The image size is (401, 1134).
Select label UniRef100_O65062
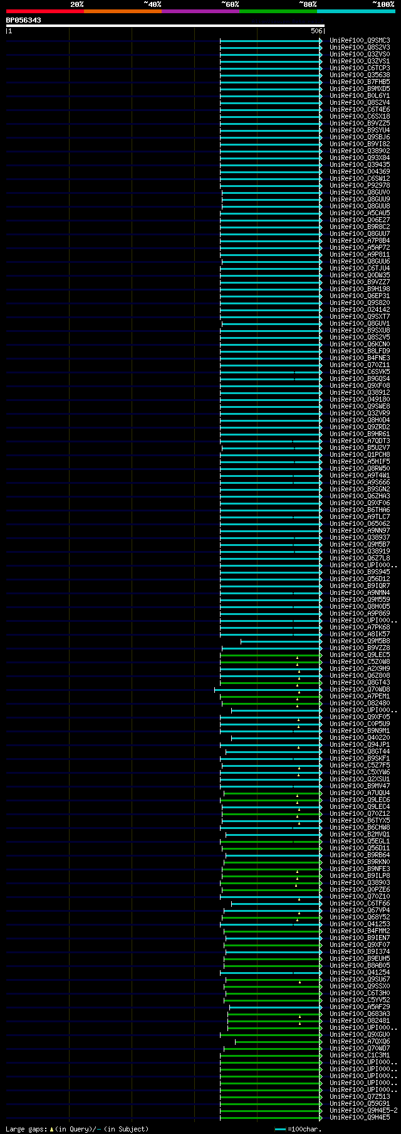pos(360,523)
